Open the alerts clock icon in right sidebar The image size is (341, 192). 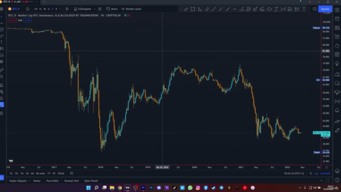337,19
